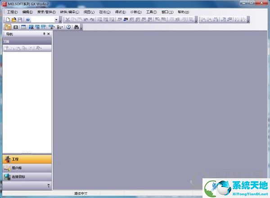The height and width of the screenshot is (198, 270).
Task: Open the 搜索/替换(F) menu
Action: [46, 12]
